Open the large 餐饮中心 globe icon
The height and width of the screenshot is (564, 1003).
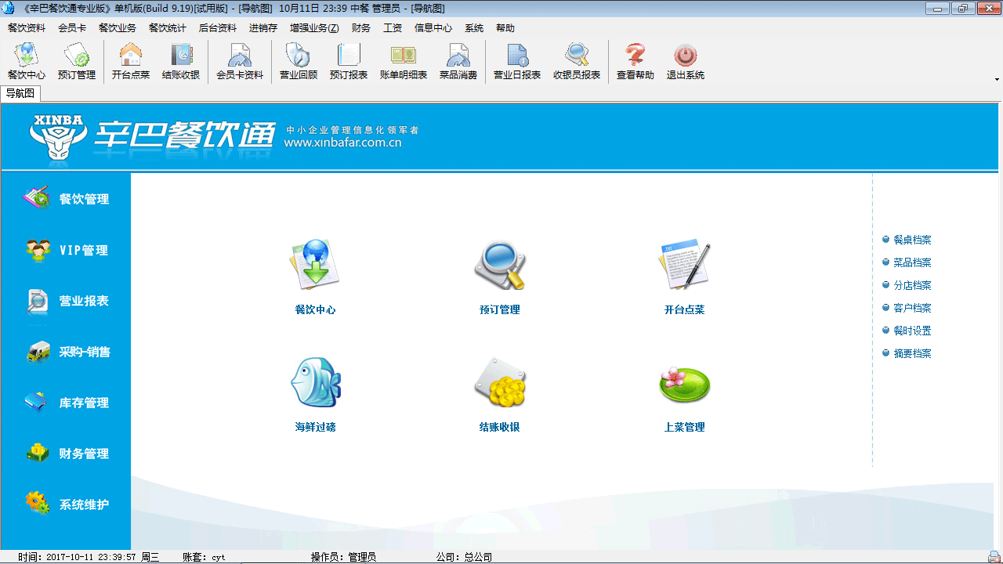(315, 265)
